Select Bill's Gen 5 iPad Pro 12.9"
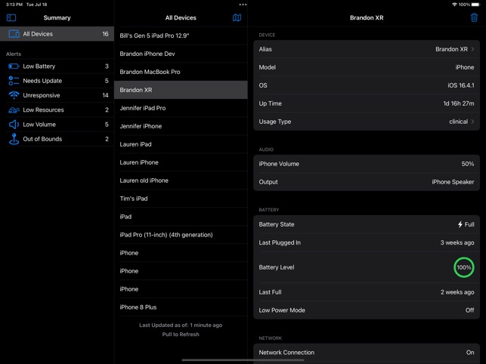This screenshot has width=486, height=364. click(181, 35)
